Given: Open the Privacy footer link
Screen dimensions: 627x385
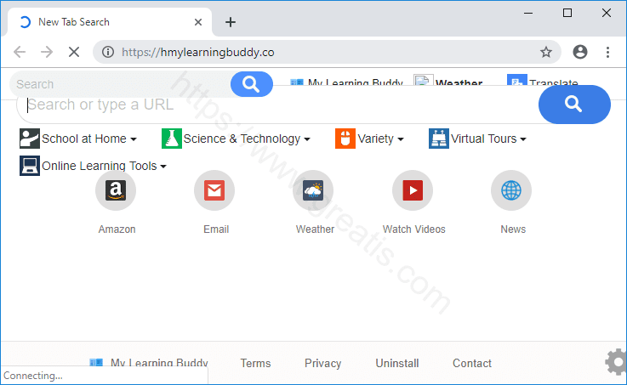Looking at the screenshot, I should click(x=322, y=363).
